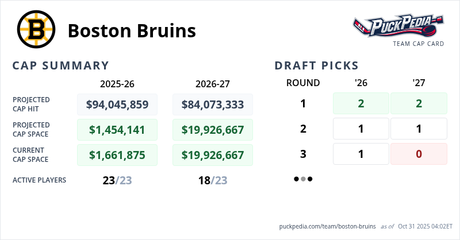Click the round 1 '26 draft pick cell
Image resolution: width=460 pixels, height=240 pixels.
[x=361, y=103]
